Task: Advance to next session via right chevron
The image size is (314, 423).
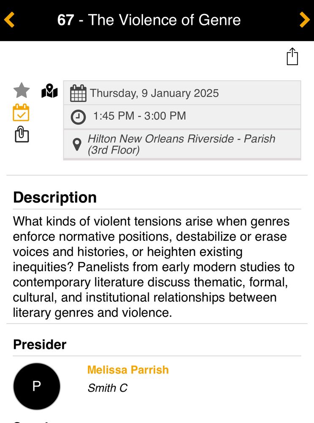Action: (305, 19)
